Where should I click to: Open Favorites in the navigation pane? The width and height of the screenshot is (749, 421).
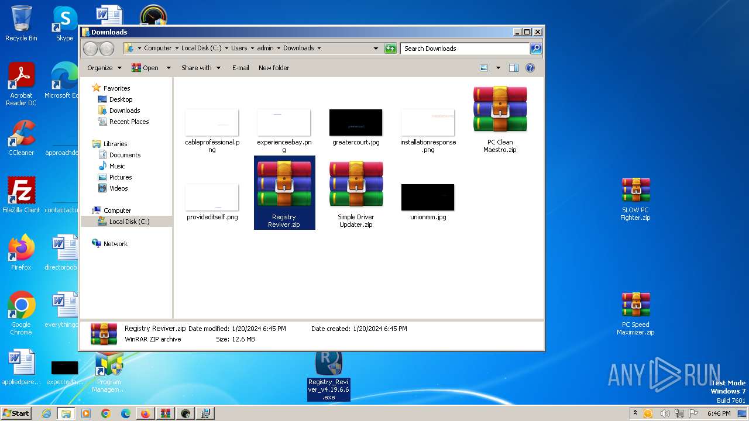point(116,88)
